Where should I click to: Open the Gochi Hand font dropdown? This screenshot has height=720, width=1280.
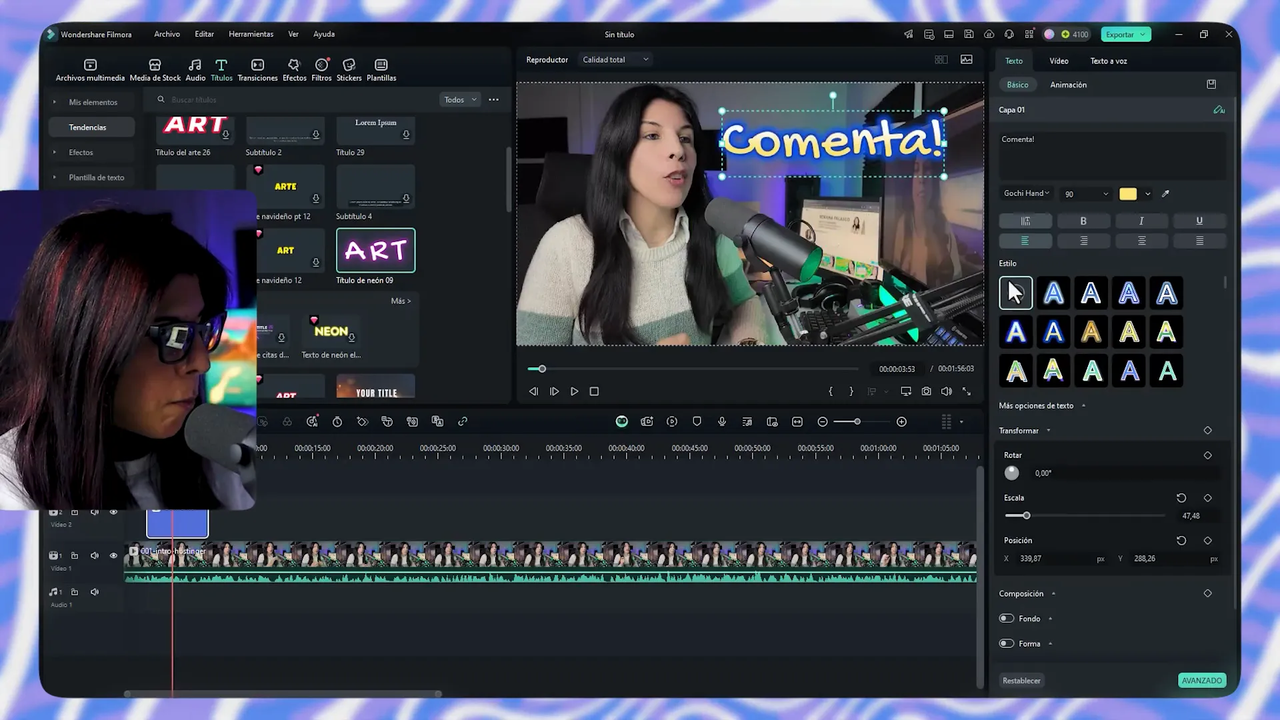click(x=1027, y=193)
